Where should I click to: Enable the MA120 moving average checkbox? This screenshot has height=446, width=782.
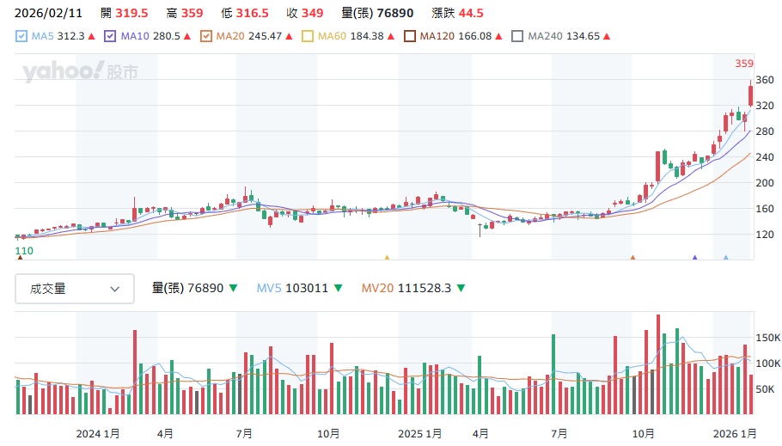[x=410, y=36]
